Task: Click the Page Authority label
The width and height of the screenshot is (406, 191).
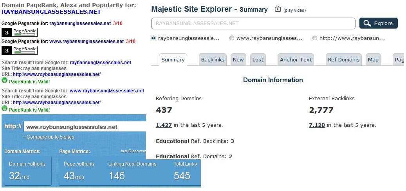Action: [x=79, y=164]
